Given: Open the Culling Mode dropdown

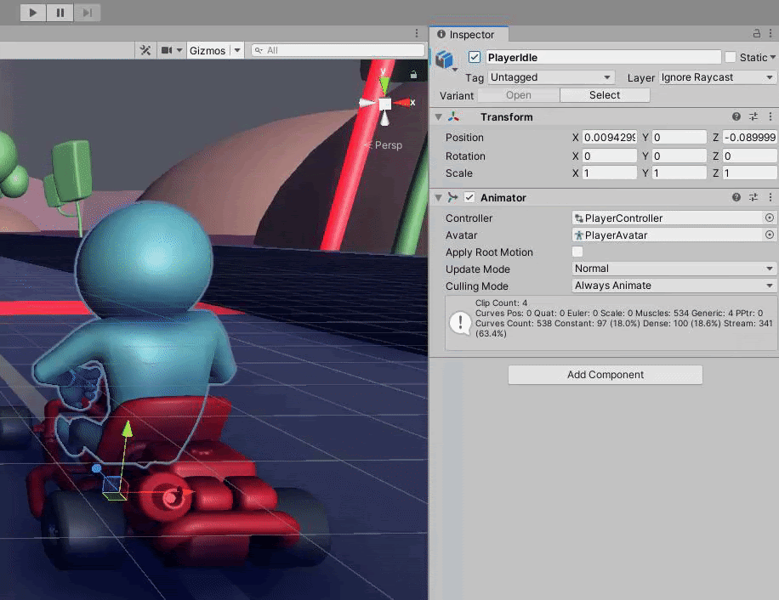Looking at the screenshot, I should coord(674,286).
